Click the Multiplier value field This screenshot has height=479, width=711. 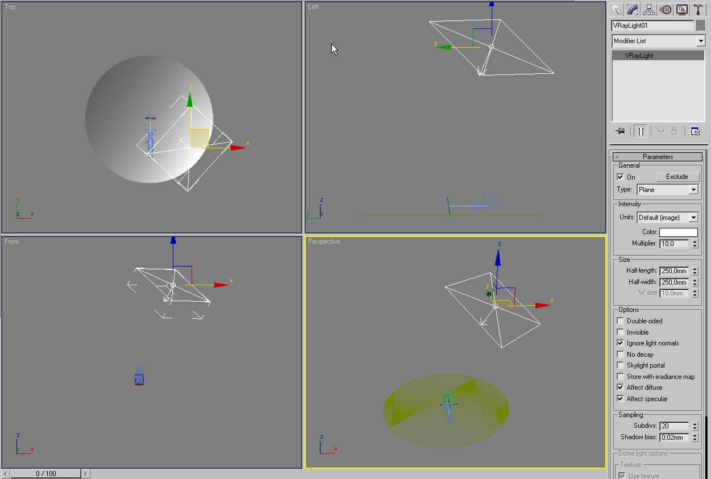[x=673, y=244]
